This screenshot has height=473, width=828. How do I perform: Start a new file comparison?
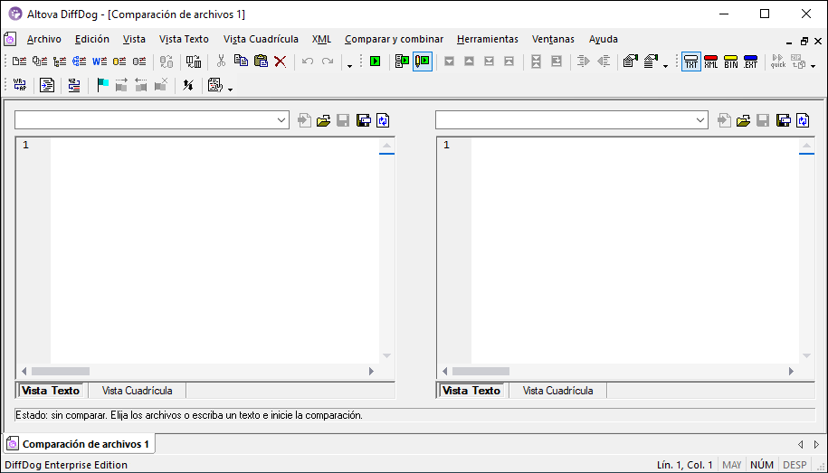click(x=20, y=61)
